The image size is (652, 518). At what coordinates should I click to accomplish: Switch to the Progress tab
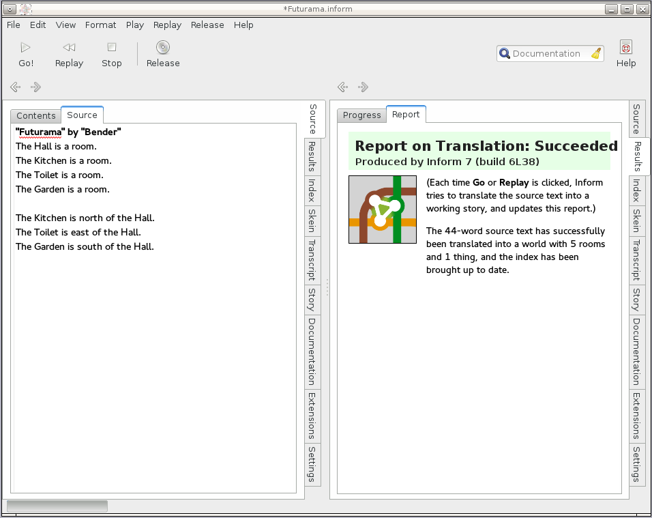361,115
